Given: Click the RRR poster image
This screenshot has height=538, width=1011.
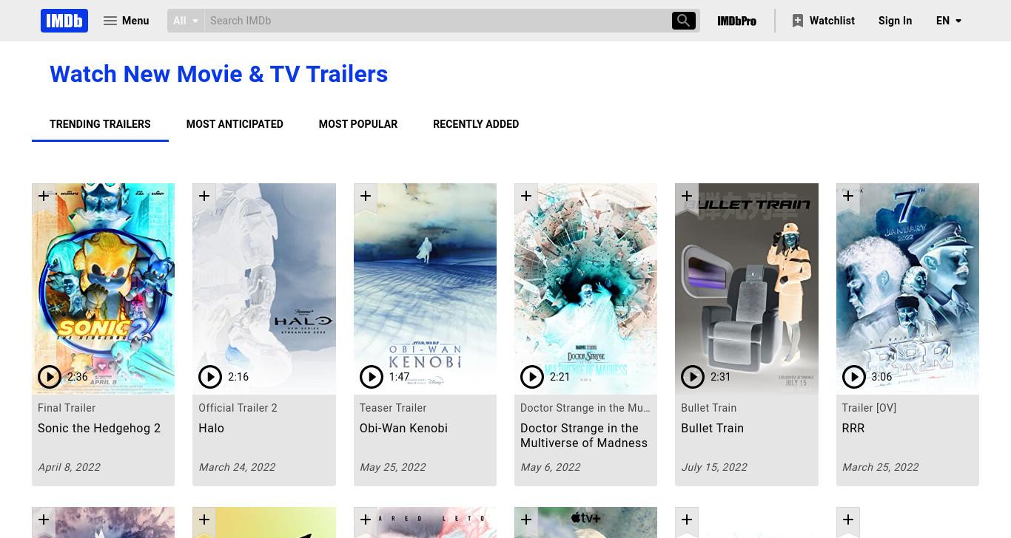Looking at the screenshot, I should (x=907, y=288).
